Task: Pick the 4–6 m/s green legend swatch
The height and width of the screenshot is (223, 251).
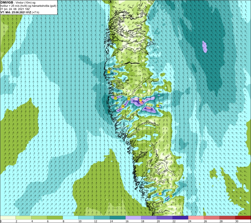Action: tap(39, 218)
